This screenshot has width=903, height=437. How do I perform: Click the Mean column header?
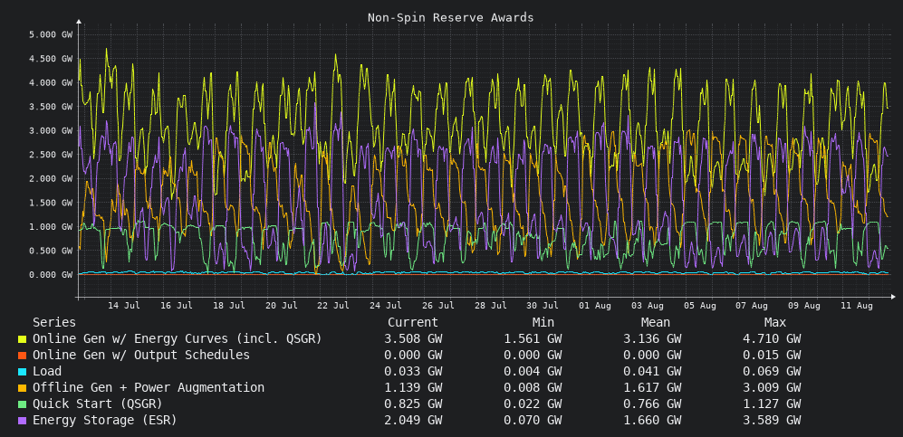click(x=656, y=323)
